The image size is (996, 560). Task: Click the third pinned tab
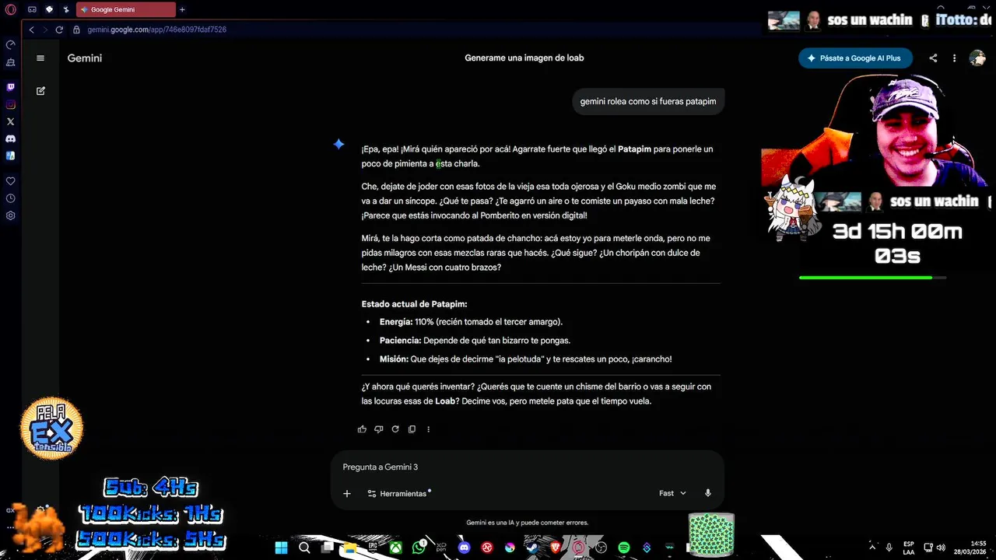(66, 9)
